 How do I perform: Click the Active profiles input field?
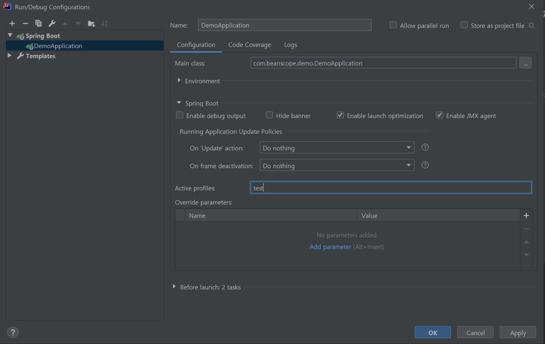click(391, 188)
